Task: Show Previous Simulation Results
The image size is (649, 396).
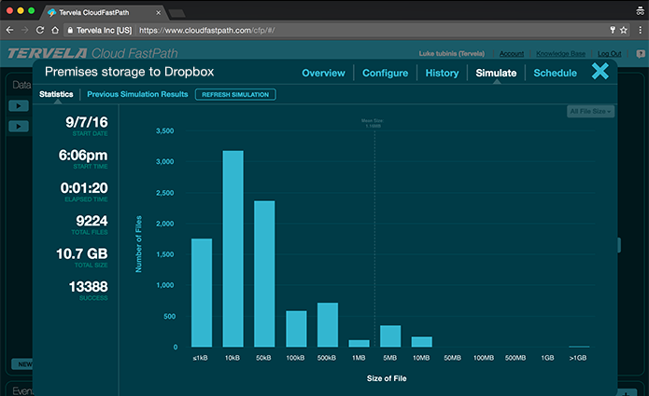Action: 137,94
